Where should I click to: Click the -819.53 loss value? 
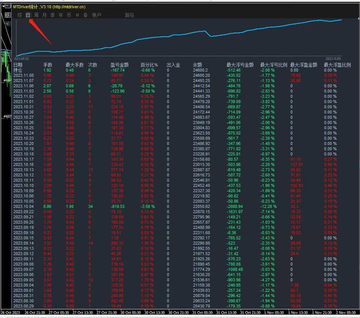pos(118,206)
